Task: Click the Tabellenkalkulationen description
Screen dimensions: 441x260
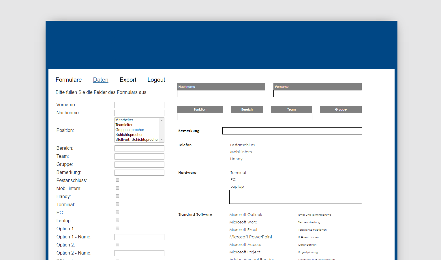Action: point(312,230)
